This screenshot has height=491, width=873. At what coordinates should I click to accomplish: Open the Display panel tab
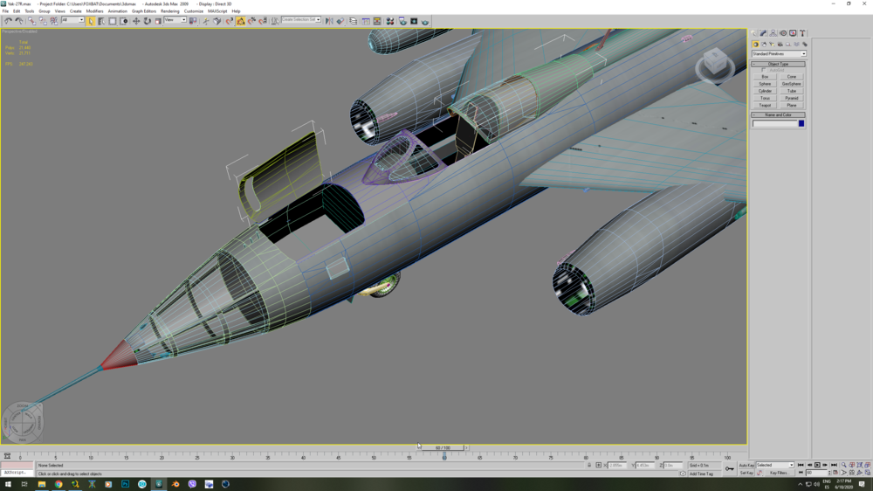point(793,33)
